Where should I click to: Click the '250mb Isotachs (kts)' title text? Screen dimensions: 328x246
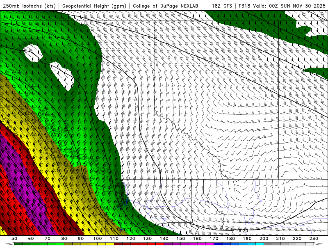pyautogui.click(x=29, y=6)
